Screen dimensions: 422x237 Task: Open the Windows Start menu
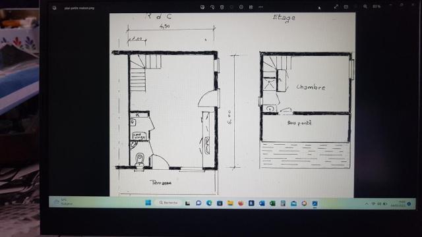148,203
